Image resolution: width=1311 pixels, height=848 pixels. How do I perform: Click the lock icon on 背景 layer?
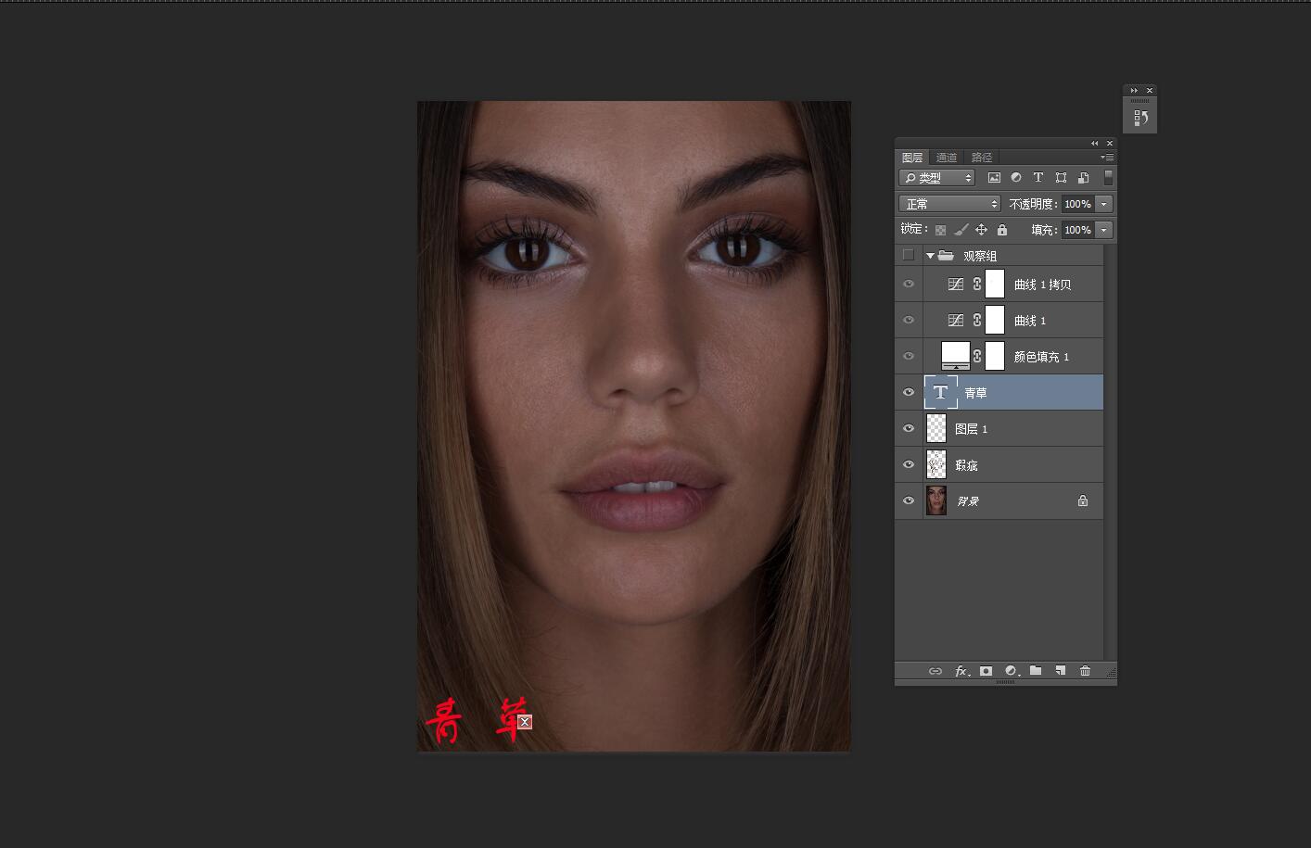1082,501
